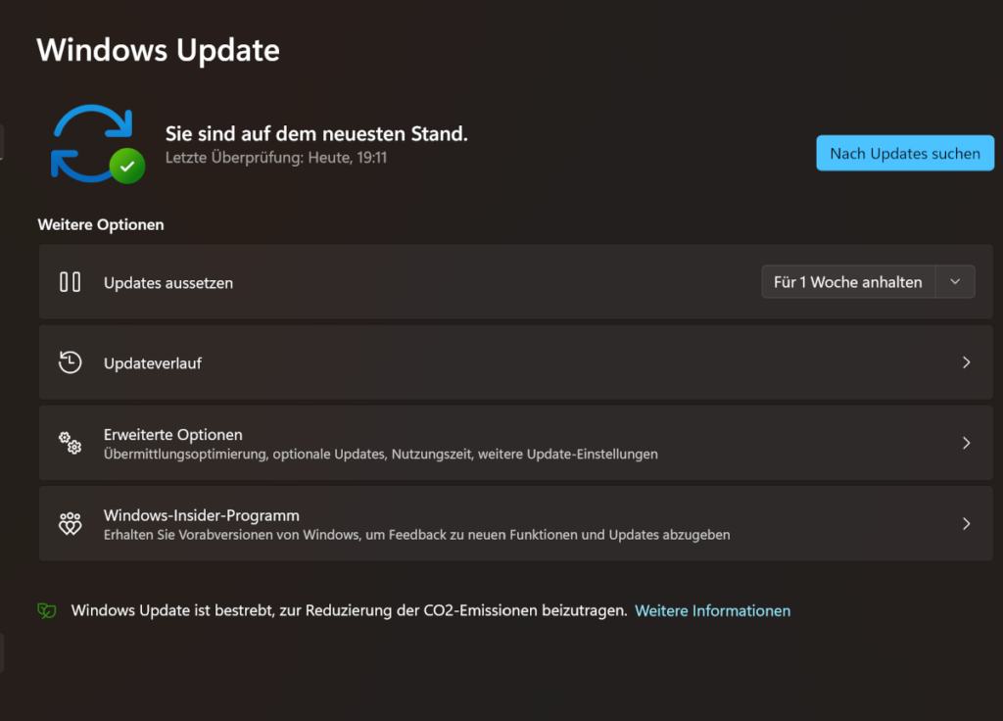
Task: Open Windows-Insider-Programm via its chevron
Action: point(966,524)
